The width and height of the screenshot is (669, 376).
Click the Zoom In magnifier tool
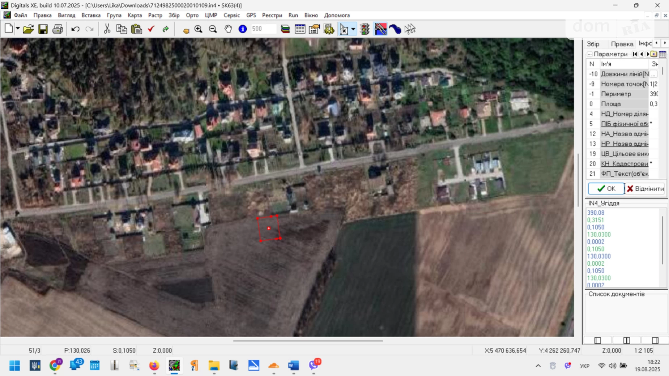(198, 29)
